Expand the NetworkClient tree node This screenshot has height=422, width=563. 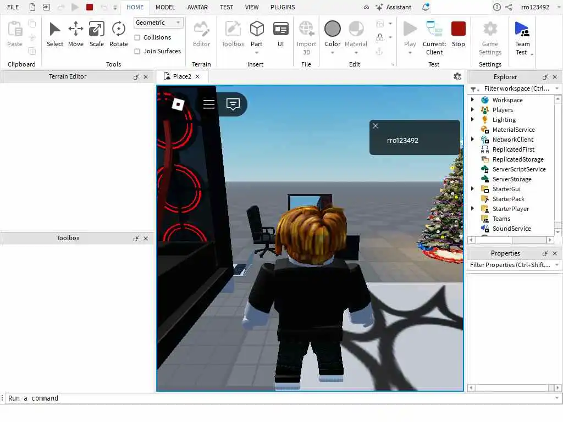point(472,139)
